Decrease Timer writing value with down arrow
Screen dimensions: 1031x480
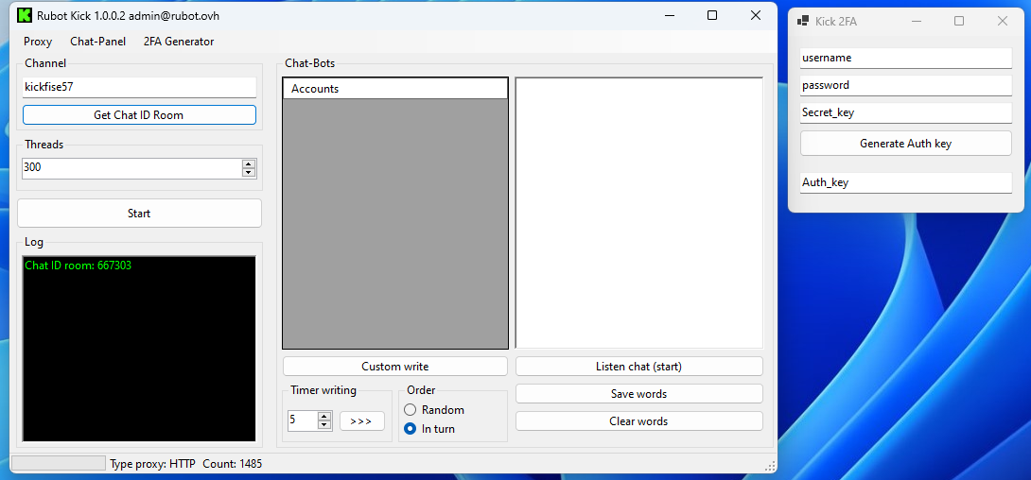pyautogui.click(x=324, y=425)
